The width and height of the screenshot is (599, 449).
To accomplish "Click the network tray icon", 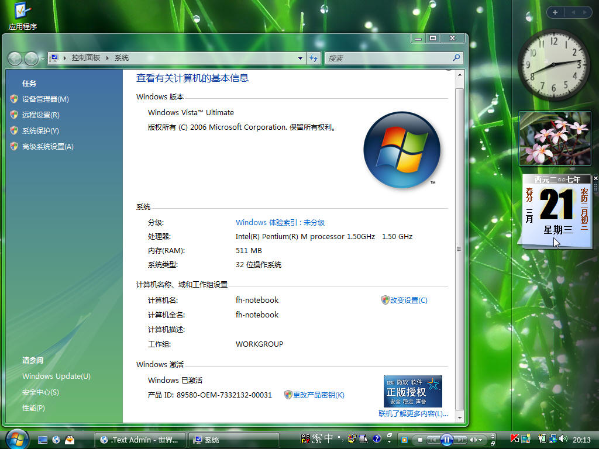I will tap(552, 439).
